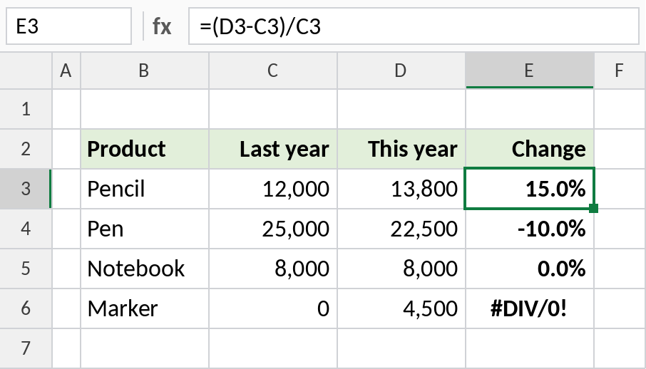Select column B header
This screenshot has width=646, height=369.
145,71
